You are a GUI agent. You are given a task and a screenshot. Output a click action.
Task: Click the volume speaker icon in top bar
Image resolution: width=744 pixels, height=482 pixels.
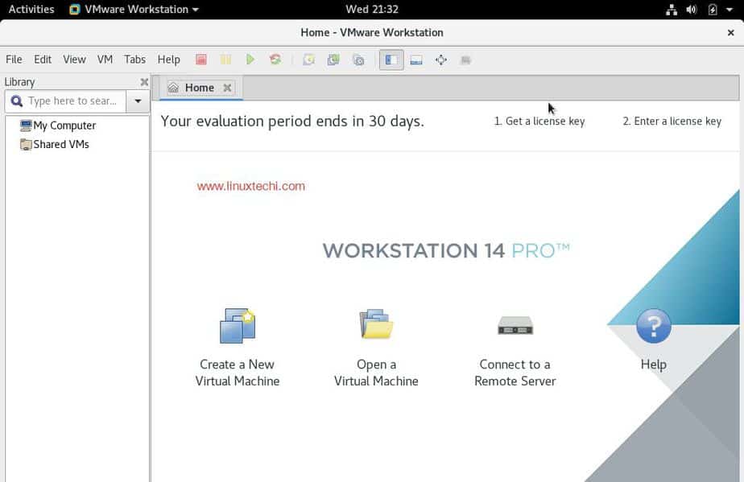click(692, 10)
